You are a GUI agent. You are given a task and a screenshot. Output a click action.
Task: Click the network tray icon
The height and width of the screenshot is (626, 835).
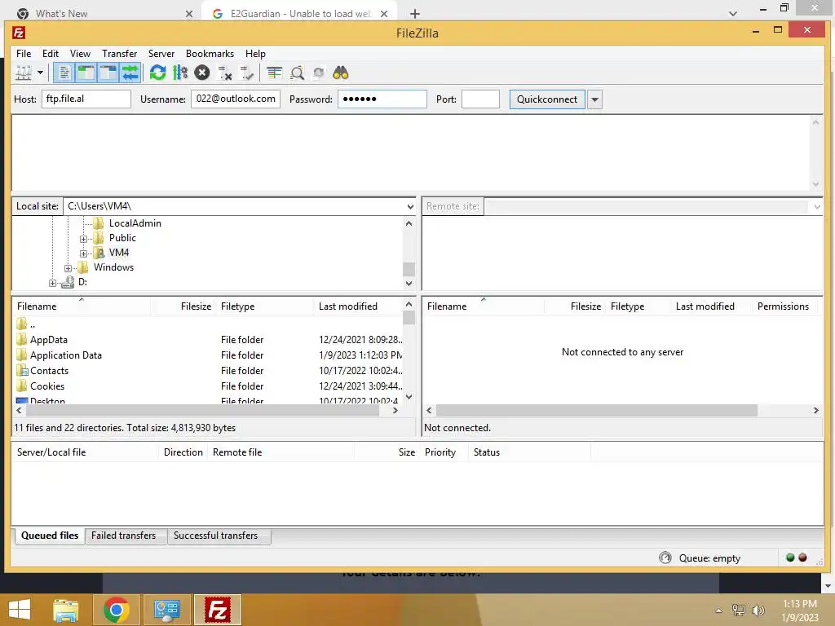739,611
